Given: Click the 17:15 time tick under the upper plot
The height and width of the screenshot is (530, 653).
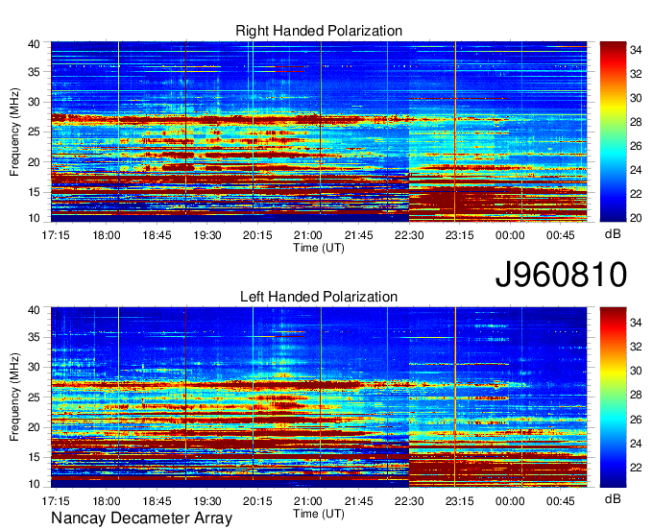Looking at the screenshot, I should click(x=56, y=235).
